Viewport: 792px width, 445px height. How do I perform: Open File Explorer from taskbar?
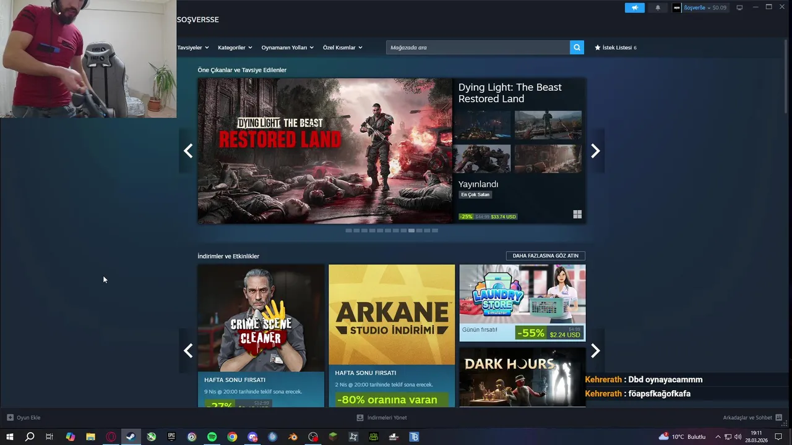coord(90,437)
